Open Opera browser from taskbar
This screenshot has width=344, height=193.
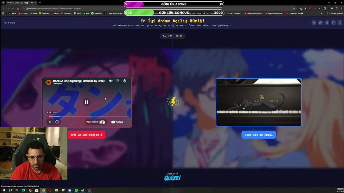point(50,190)
